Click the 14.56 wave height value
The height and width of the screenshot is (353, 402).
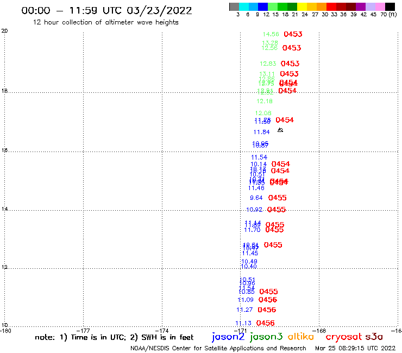pos(271,34)
